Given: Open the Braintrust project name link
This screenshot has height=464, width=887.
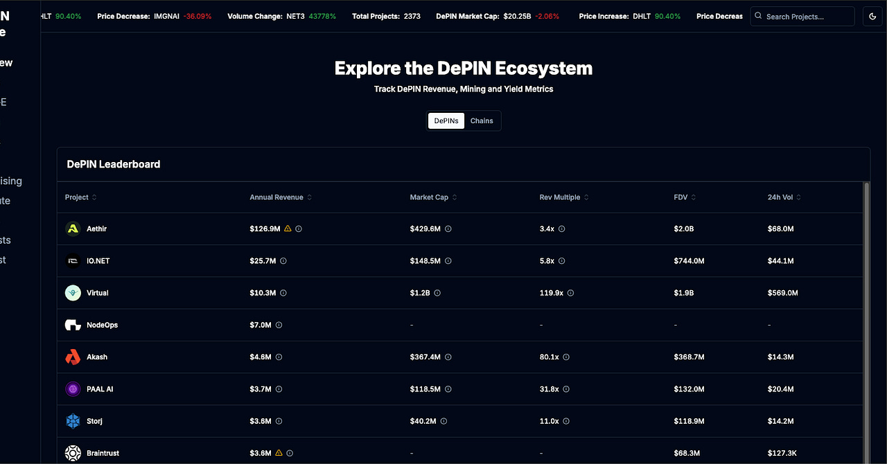Looking at the screenshot, I should pos(103,453).
